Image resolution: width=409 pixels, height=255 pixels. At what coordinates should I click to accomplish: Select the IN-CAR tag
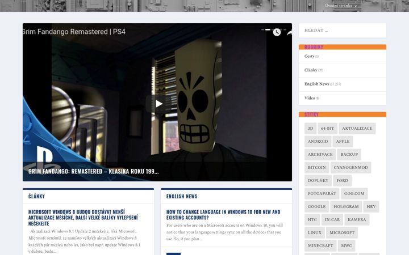[332, 219]
